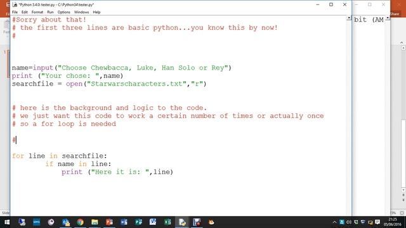
Task: Click the 'if name in line:' line
Action: pyautogui.click(x=78, y=164)
